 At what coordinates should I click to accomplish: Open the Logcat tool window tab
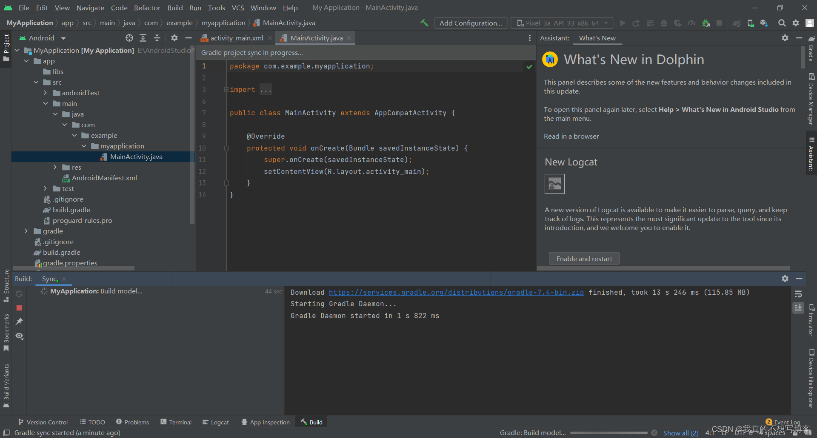(215, 422)
